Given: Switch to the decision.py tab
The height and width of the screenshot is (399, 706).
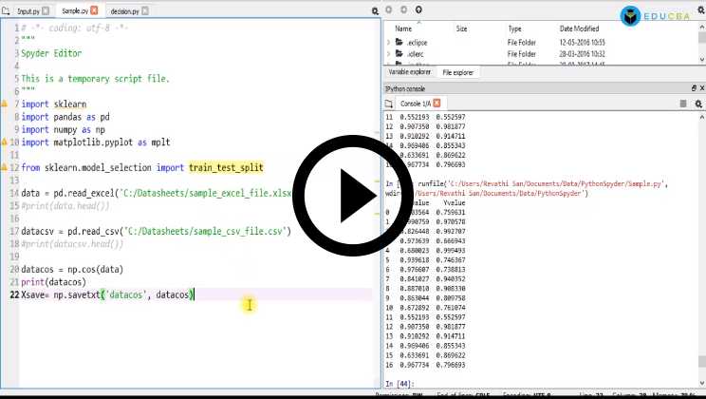Looking at the screenshot, I should pos(124,10).
